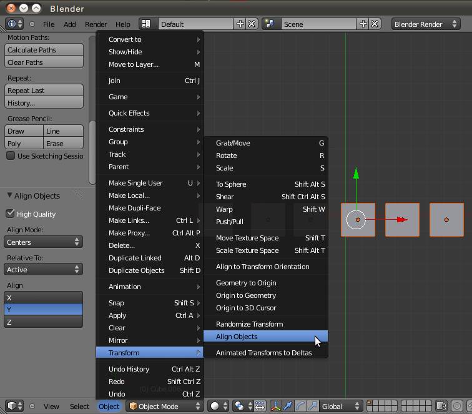Toggle the Y align axis
The height and width of the screenshot is (414, 472).
44,310
